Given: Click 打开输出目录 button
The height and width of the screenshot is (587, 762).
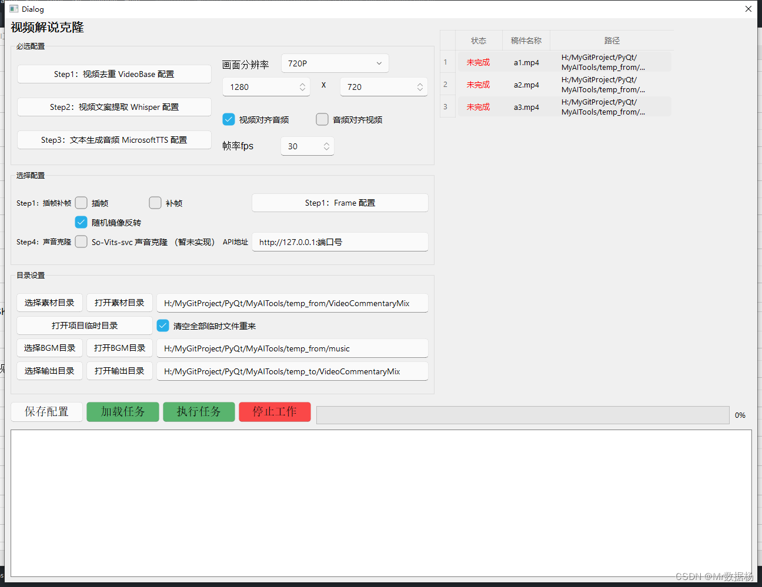Looking at the screenshot, I should click(x=119, y=371).
